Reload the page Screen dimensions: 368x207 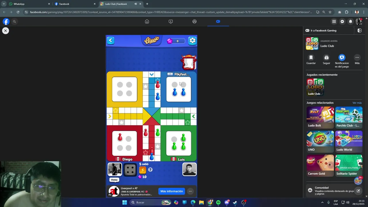[x=18, y=12]
